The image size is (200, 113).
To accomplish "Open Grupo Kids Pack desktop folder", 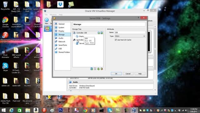I will pos(27,7).
